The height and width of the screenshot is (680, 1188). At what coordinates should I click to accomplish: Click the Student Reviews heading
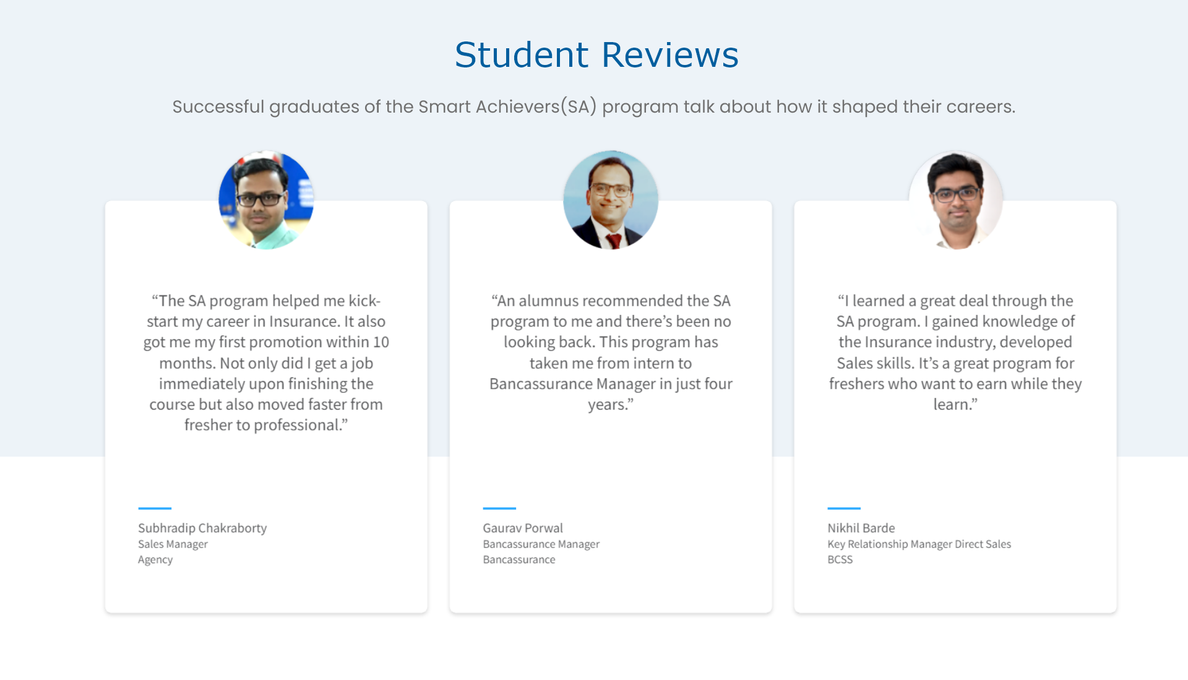[596, 54]
